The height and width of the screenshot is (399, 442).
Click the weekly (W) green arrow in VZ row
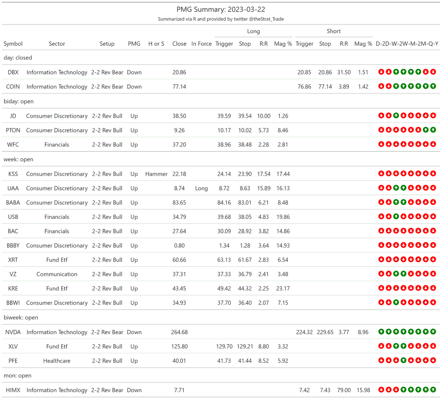click(x=396, y=274)
